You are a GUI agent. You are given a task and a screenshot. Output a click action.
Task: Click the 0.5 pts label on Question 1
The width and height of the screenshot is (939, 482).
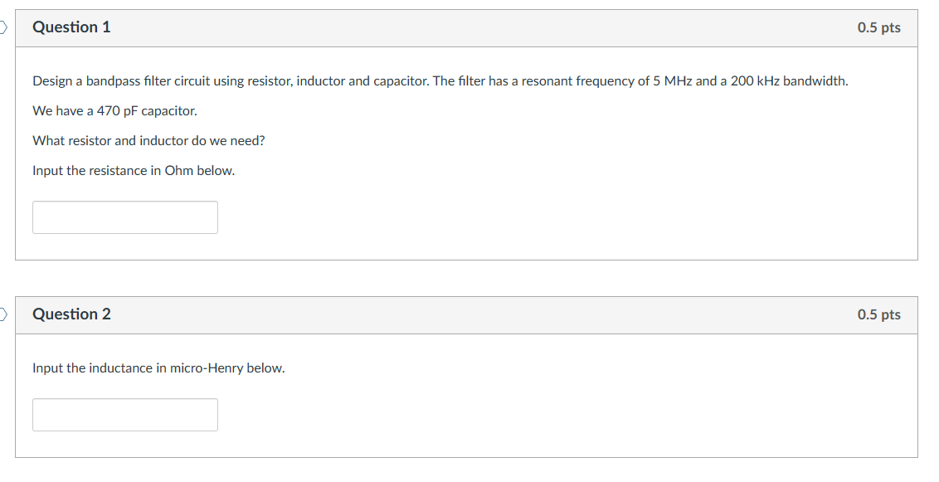click(x=881, y=27)
